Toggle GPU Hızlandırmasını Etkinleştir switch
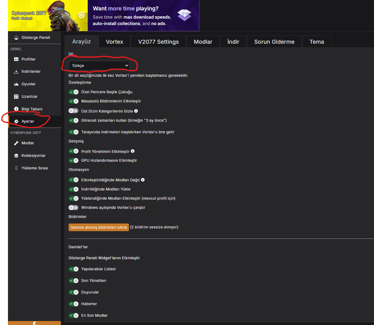 tap(74, 161)
